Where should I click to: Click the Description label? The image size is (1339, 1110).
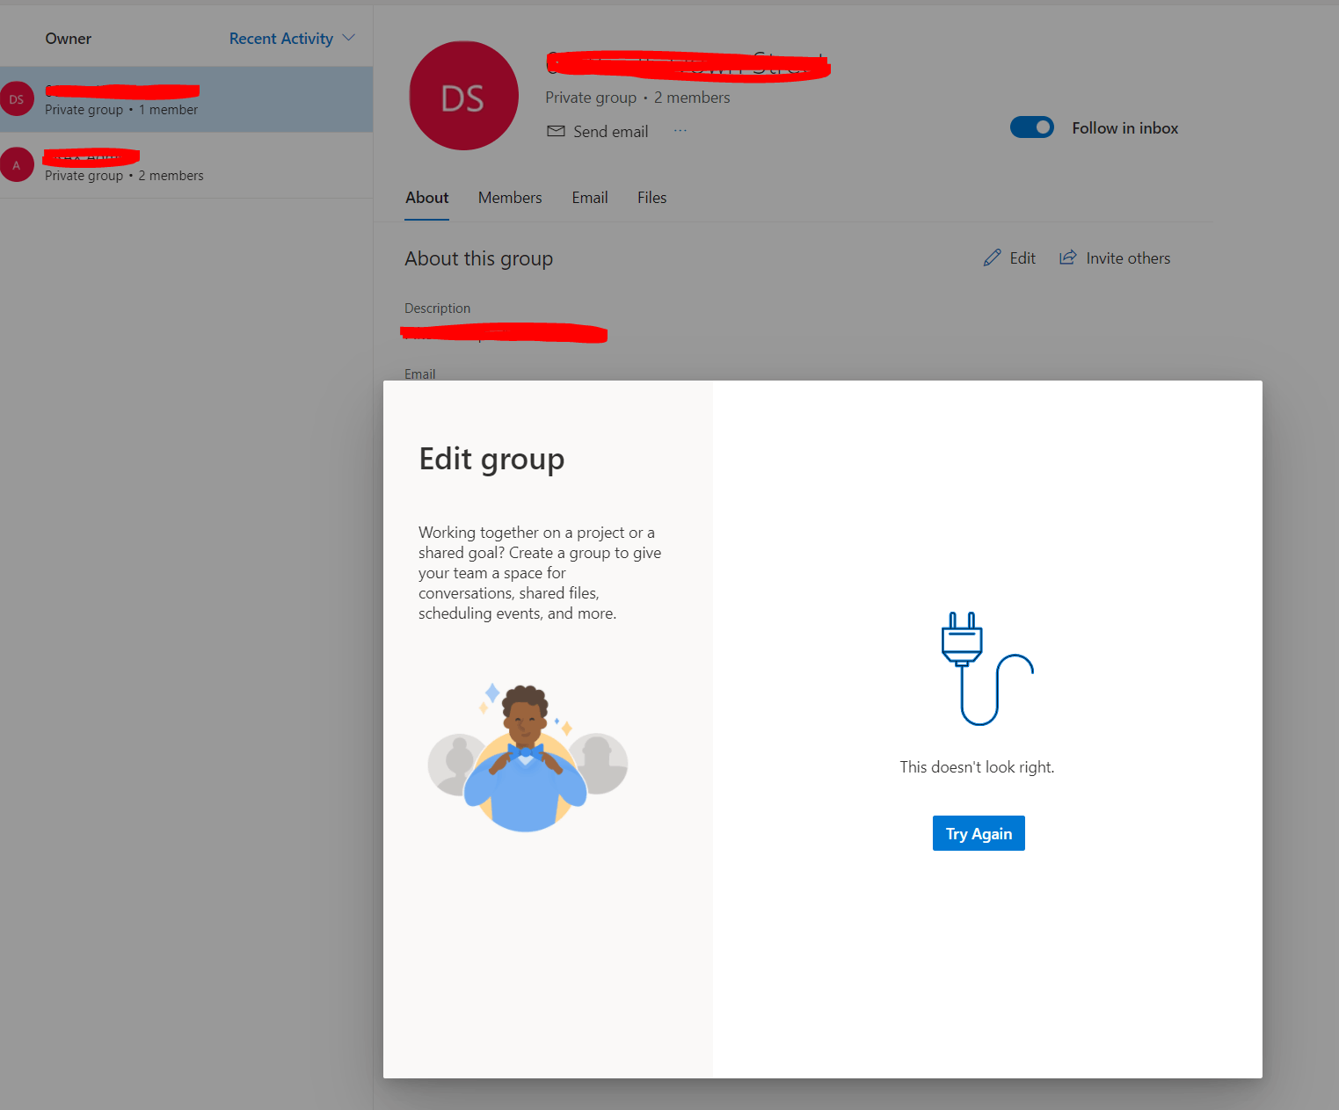437,308
